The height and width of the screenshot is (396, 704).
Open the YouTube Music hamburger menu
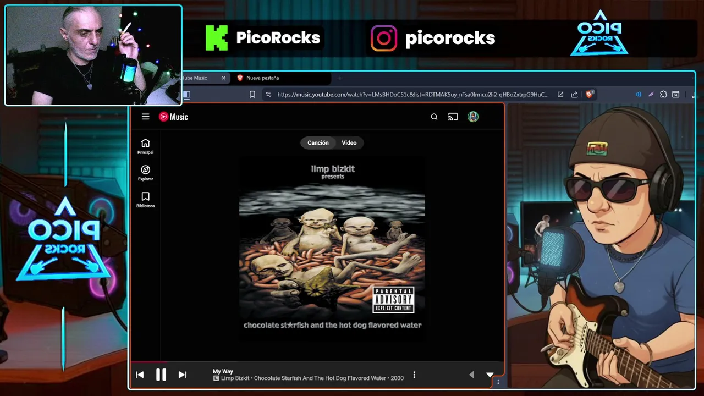click(145, 117)
